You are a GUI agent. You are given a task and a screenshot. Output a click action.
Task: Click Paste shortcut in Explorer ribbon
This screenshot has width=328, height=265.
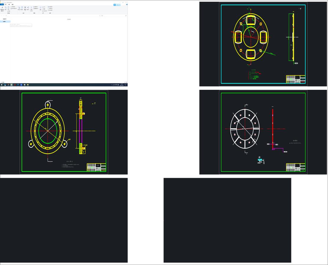[14, 9]
